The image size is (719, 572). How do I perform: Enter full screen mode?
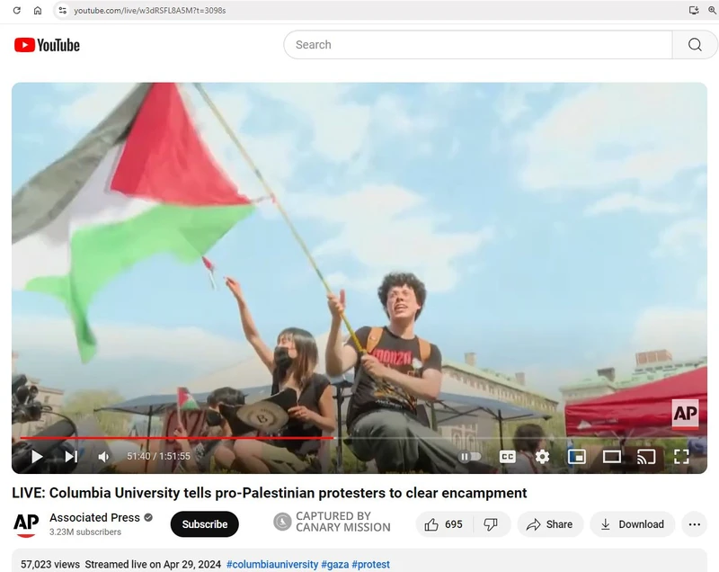681,457
